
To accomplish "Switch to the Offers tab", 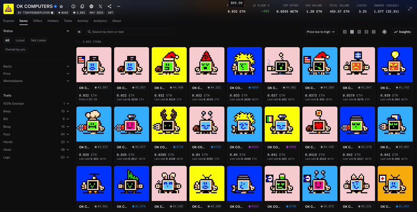I will pyautogui.click(x=38, y=21).
